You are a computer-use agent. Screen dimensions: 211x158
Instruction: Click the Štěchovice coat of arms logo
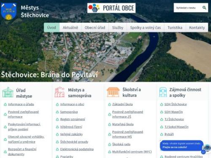pos(9,11)
